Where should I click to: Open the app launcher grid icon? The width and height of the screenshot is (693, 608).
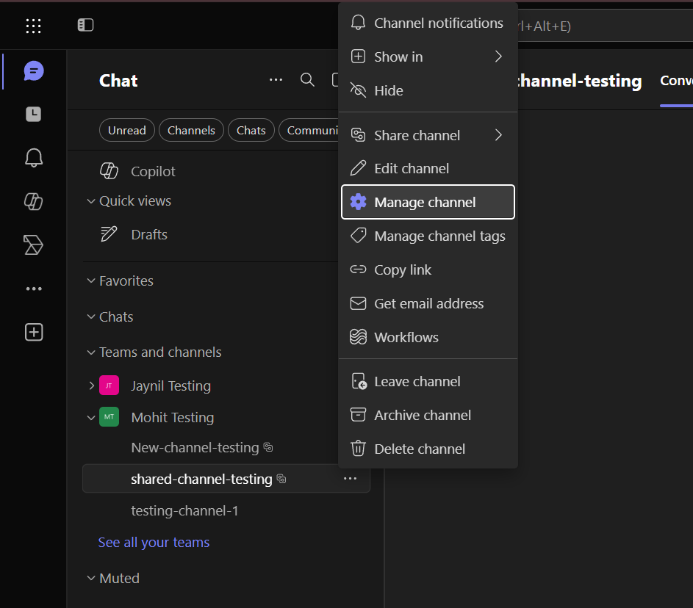(34, 26)
